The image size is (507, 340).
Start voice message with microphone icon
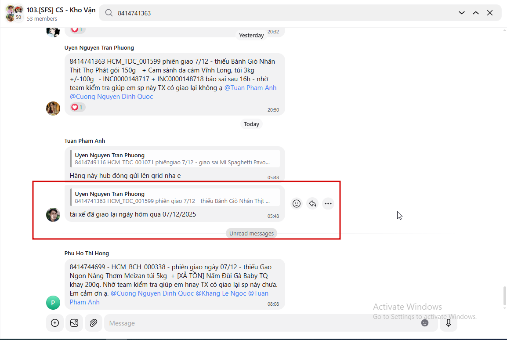click(x=449, y=323)
